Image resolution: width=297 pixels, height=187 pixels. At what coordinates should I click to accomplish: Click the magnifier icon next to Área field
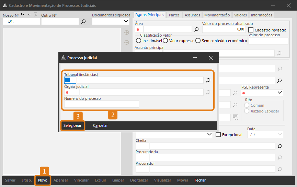pyautogui.click(x=196, y=29)
